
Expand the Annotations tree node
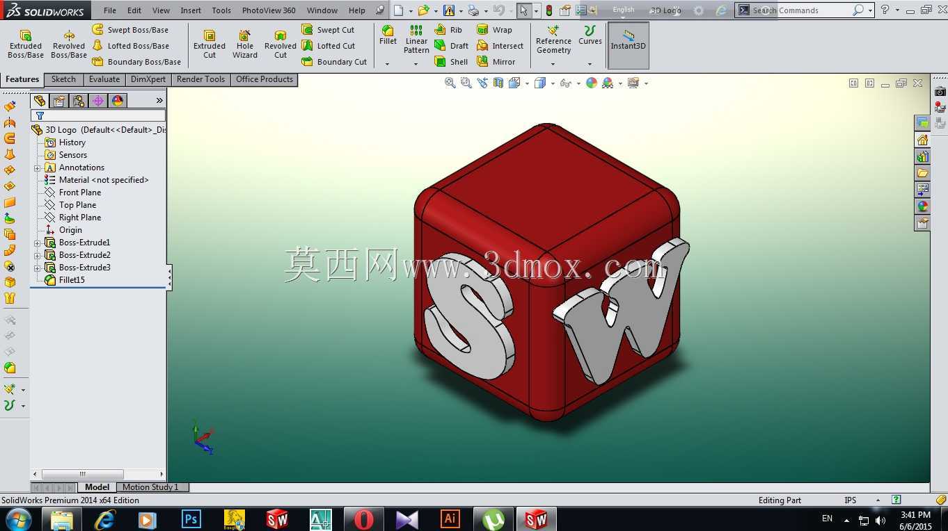tap(38, 168)
